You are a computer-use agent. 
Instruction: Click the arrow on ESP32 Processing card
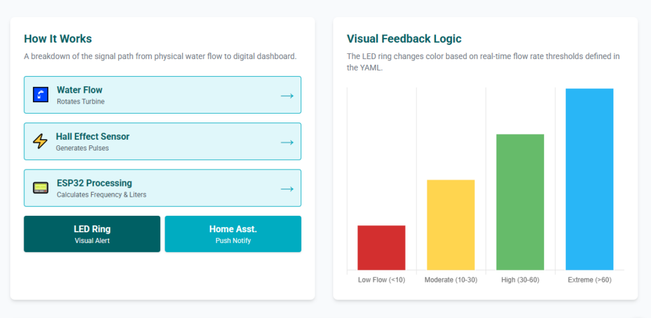tap(287, 189)
